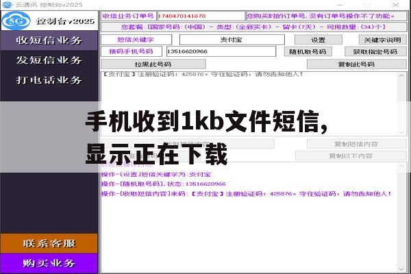
Task: Click the scroll-down arrow of the operation log
Action: coord(401,269)
